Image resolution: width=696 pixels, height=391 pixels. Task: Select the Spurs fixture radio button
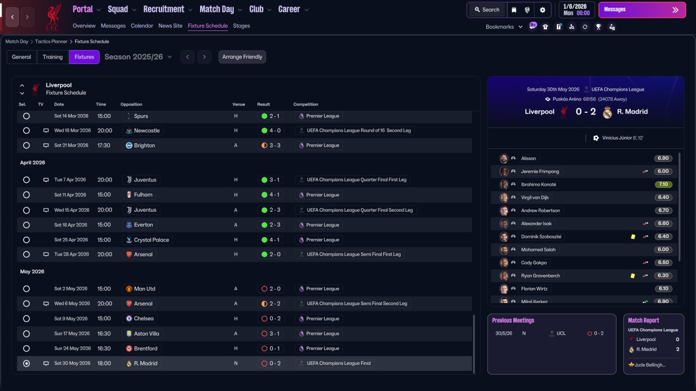tap(26, 116)
